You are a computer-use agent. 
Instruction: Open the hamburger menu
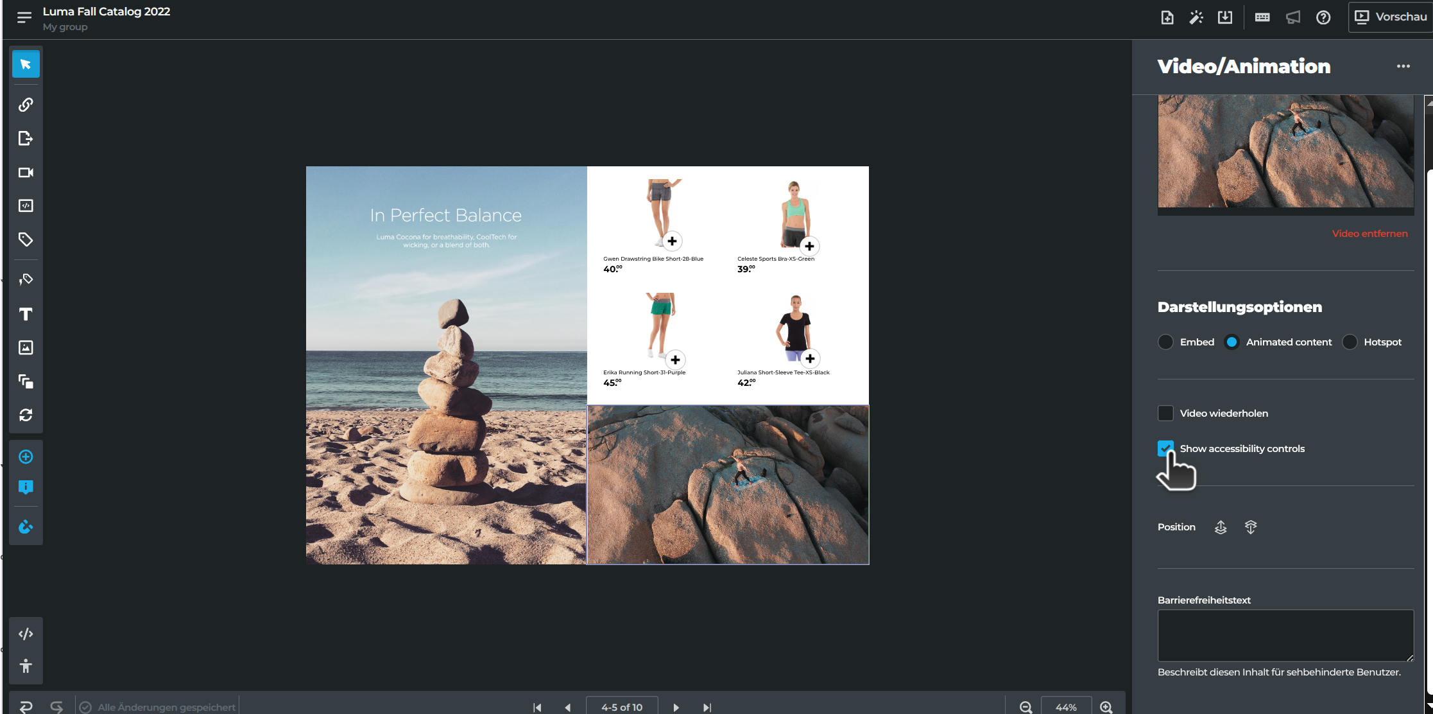24,17
